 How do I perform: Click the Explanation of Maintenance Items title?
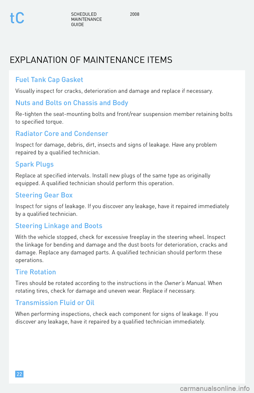[x=91, y=60]
